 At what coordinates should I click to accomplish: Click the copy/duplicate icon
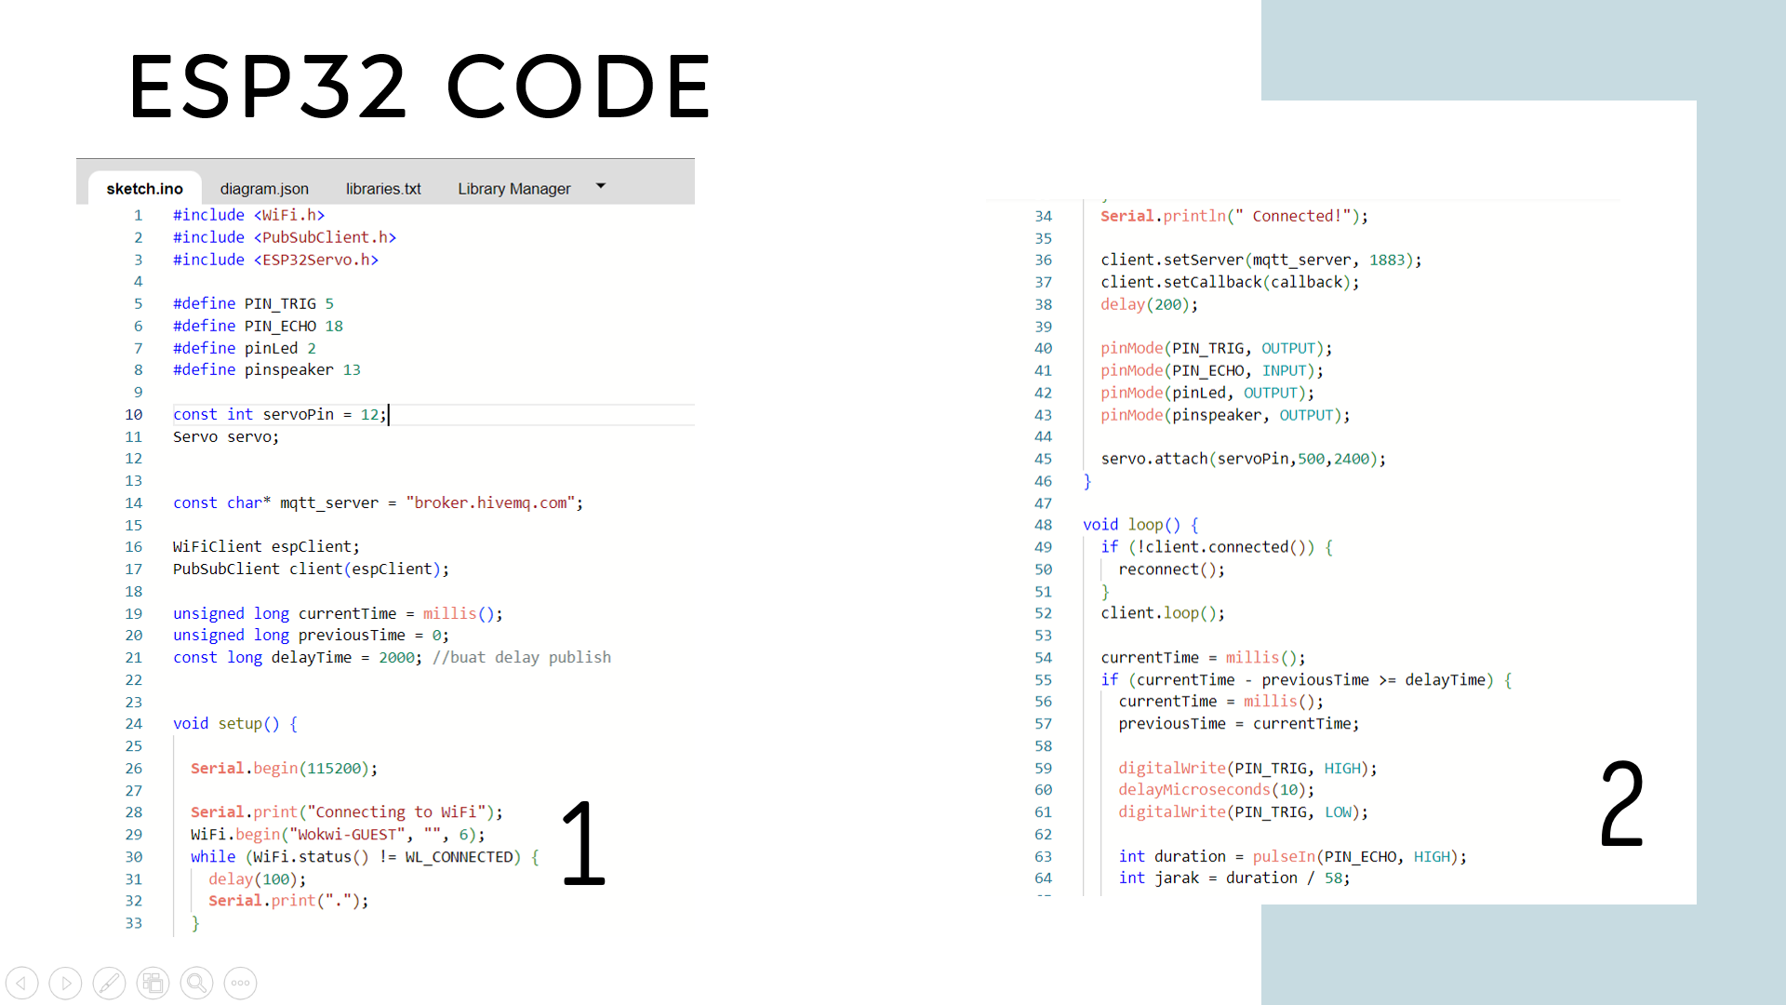153,982
